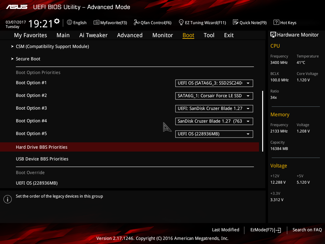Click the Boot Option #5 label
325x244 pixels.
click(x=31, y=134)
